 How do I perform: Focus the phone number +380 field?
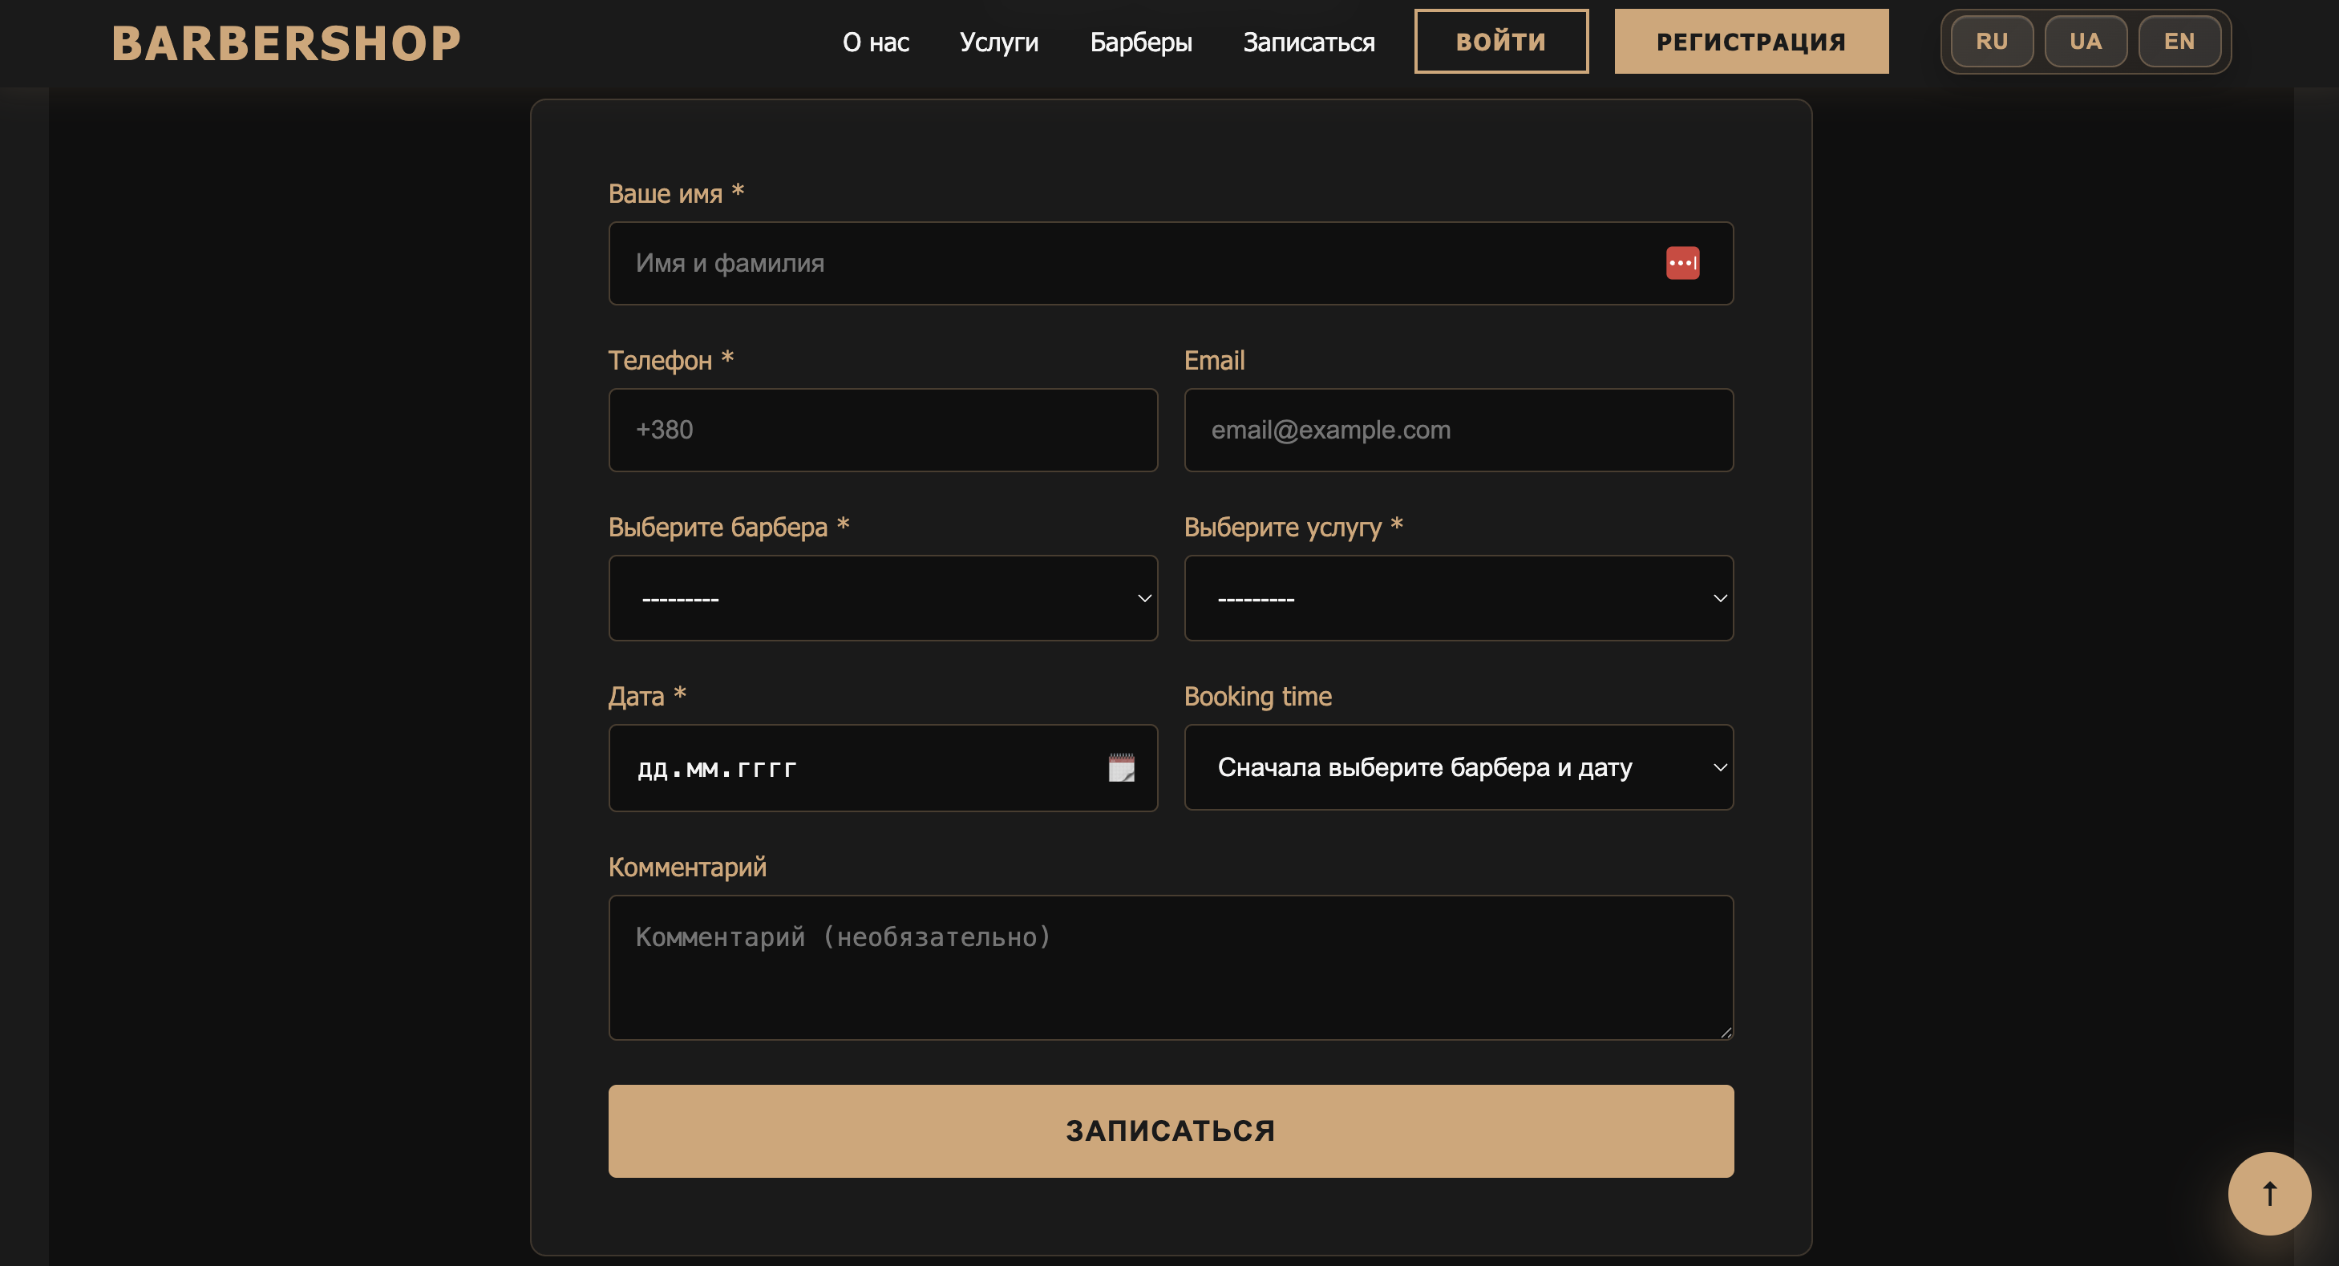[883, 431]
